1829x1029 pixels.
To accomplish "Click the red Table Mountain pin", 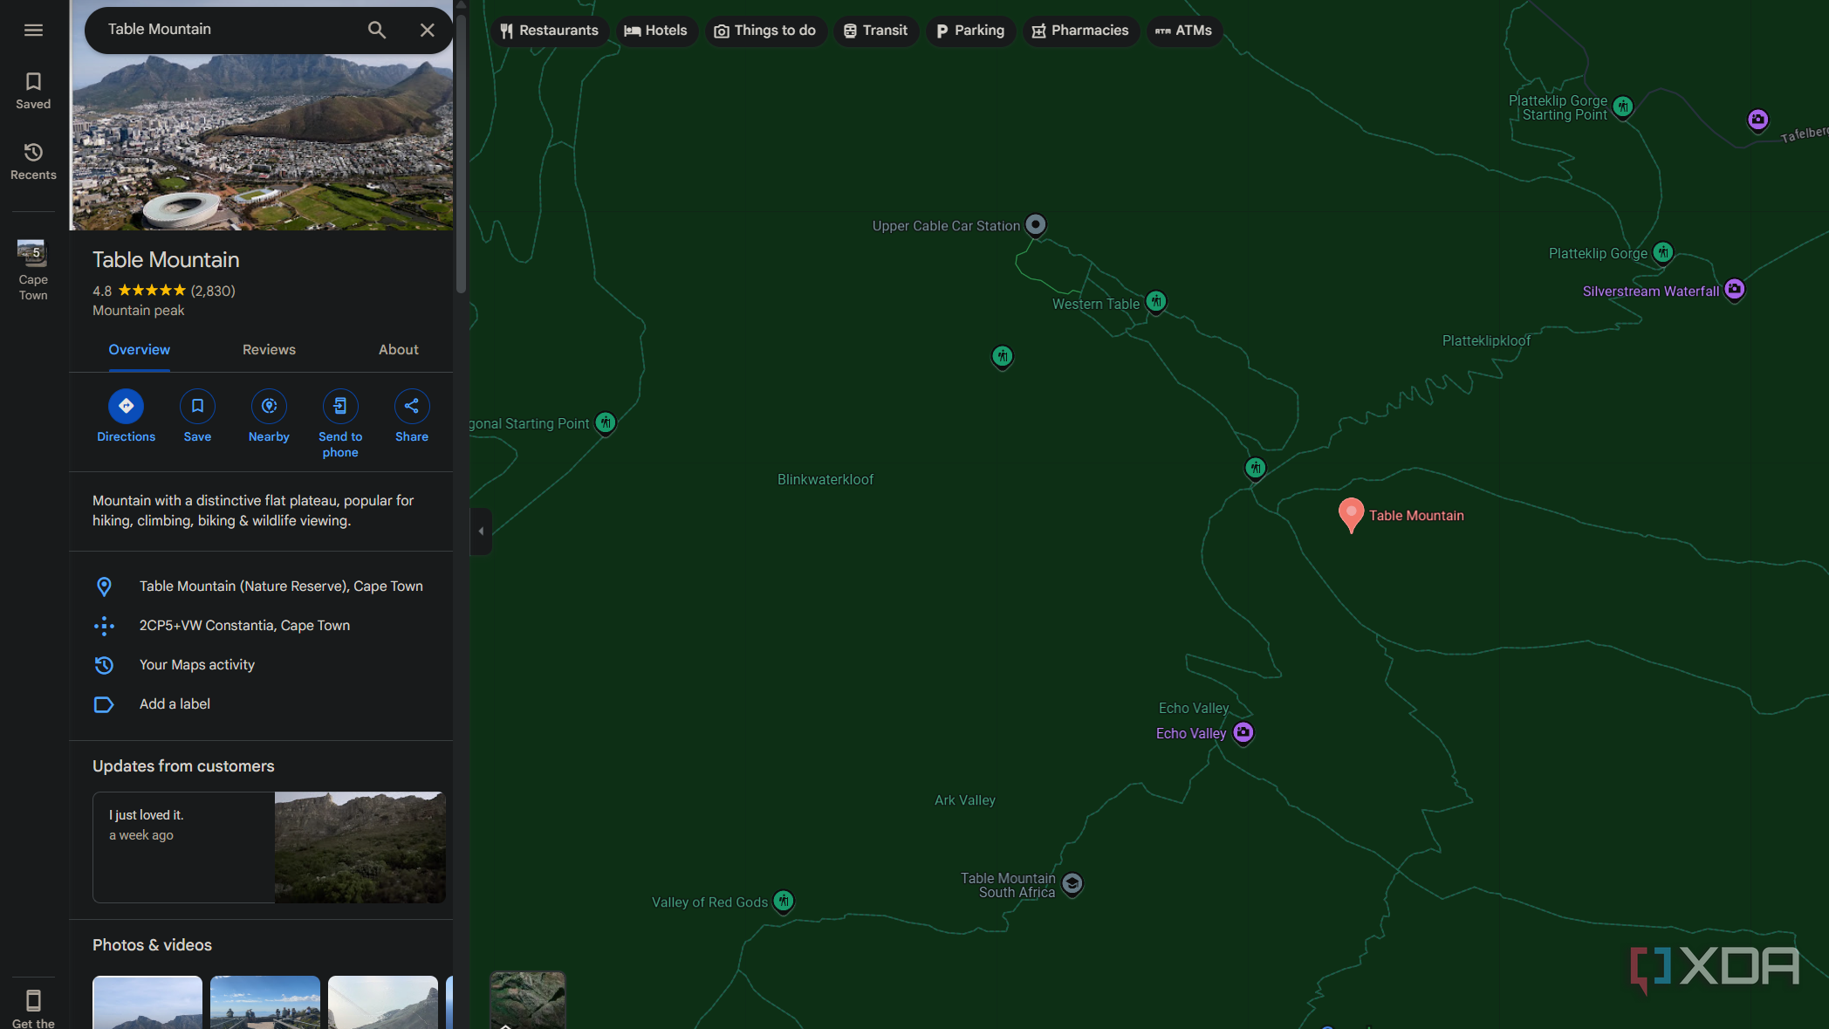I will point(1351,514).
